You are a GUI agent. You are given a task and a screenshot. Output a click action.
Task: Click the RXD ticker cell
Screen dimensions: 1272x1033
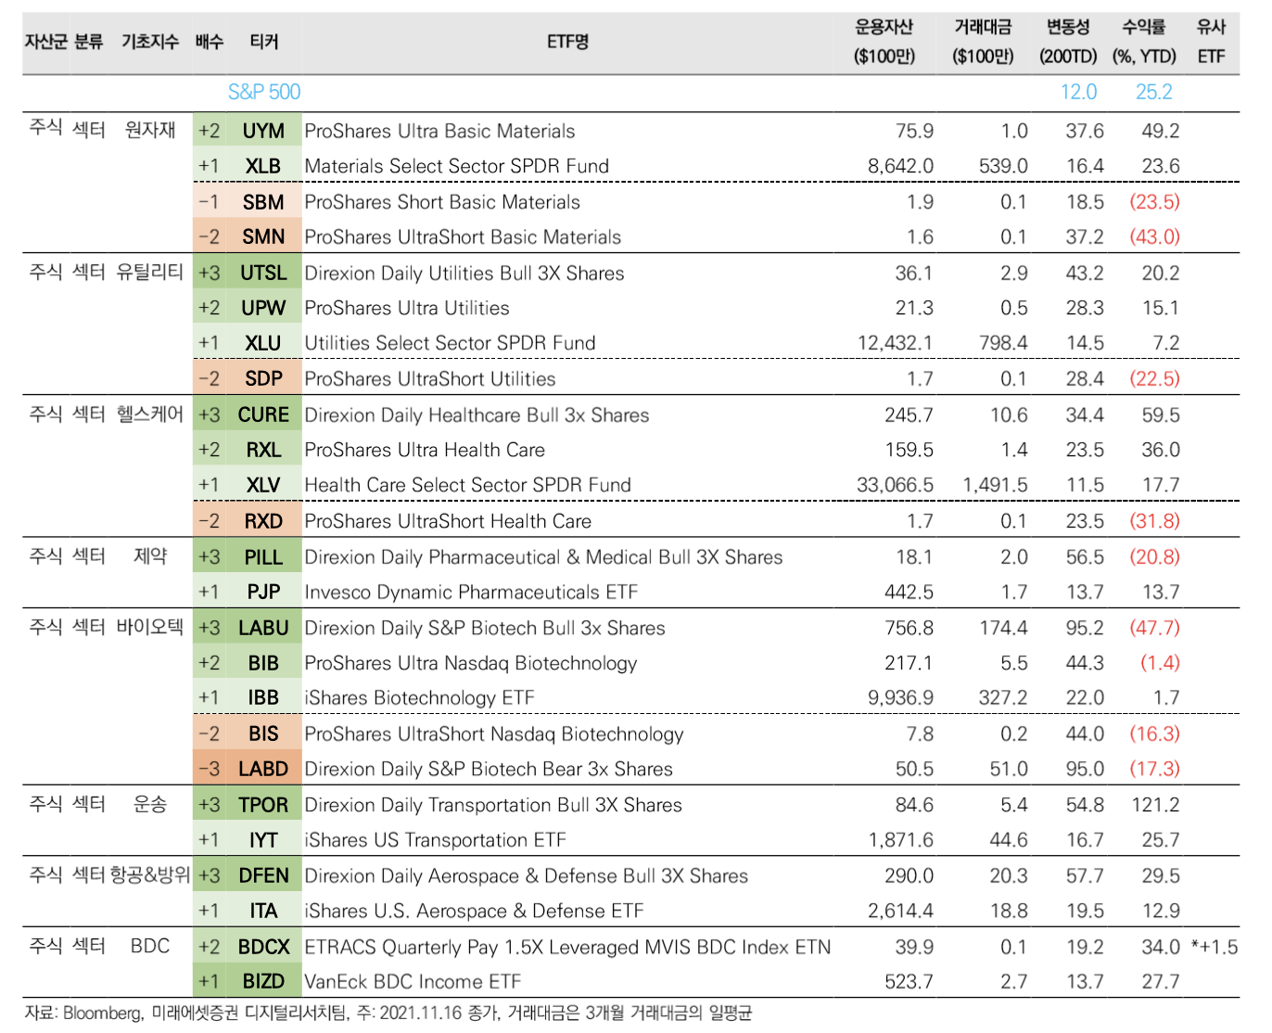263,521
